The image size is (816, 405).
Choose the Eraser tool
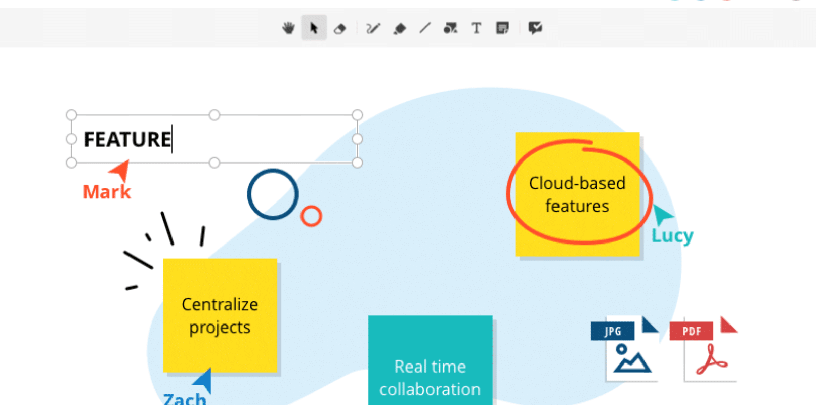tap(340, 29)
